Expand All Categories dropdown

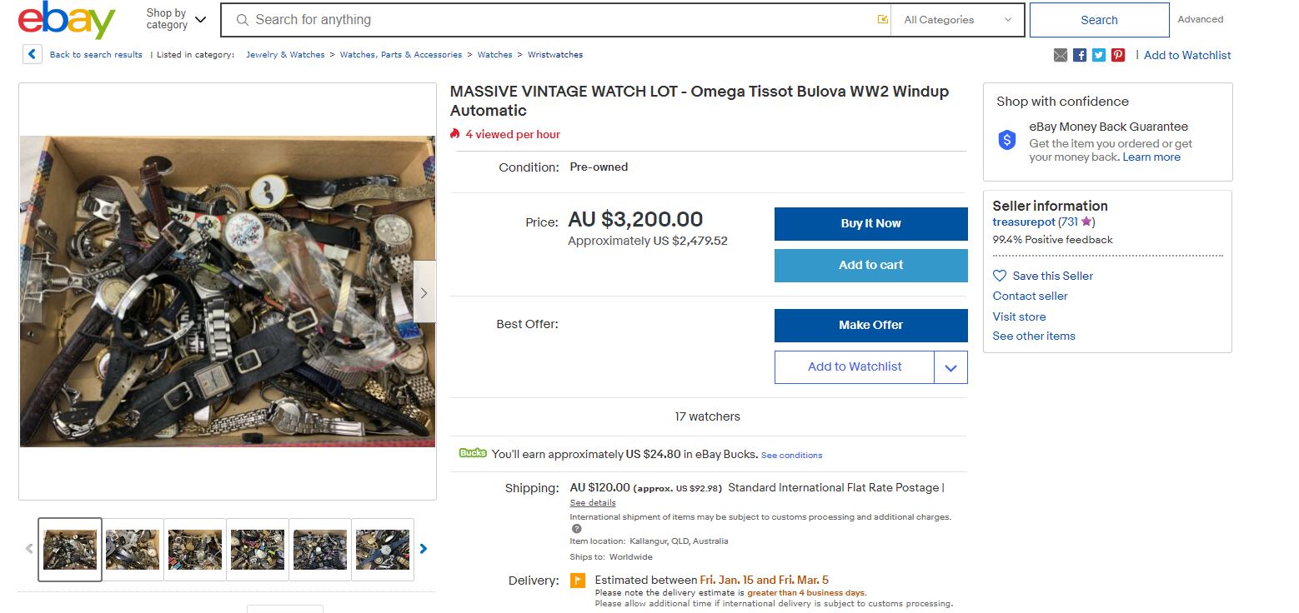tap(958, 20)
